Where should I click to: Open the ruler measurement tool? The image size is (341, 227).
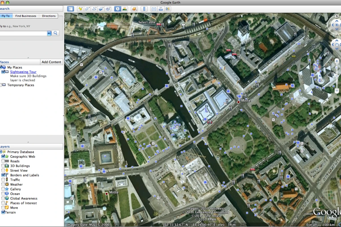point(144,9)
